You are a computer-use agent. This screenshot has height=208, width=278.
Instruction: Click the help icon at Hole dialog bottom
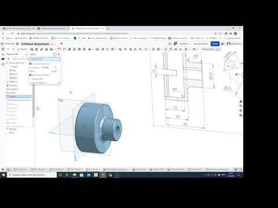59,83
